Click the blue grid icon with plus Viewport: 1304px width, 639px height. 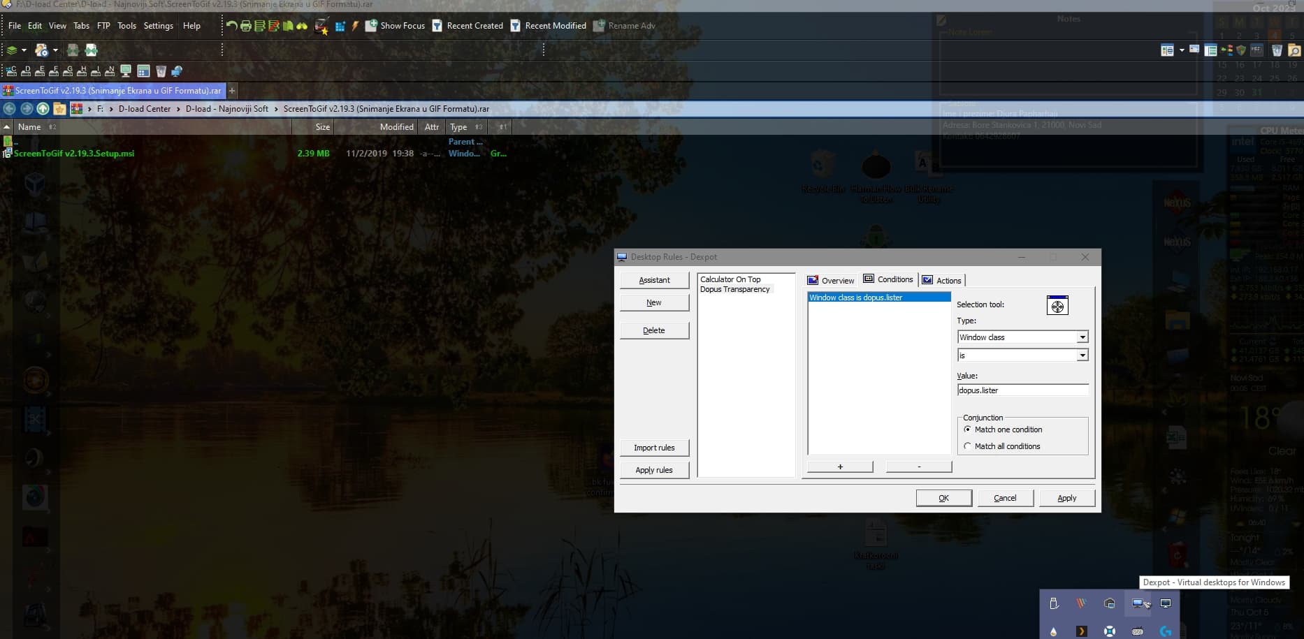(340, 27)
